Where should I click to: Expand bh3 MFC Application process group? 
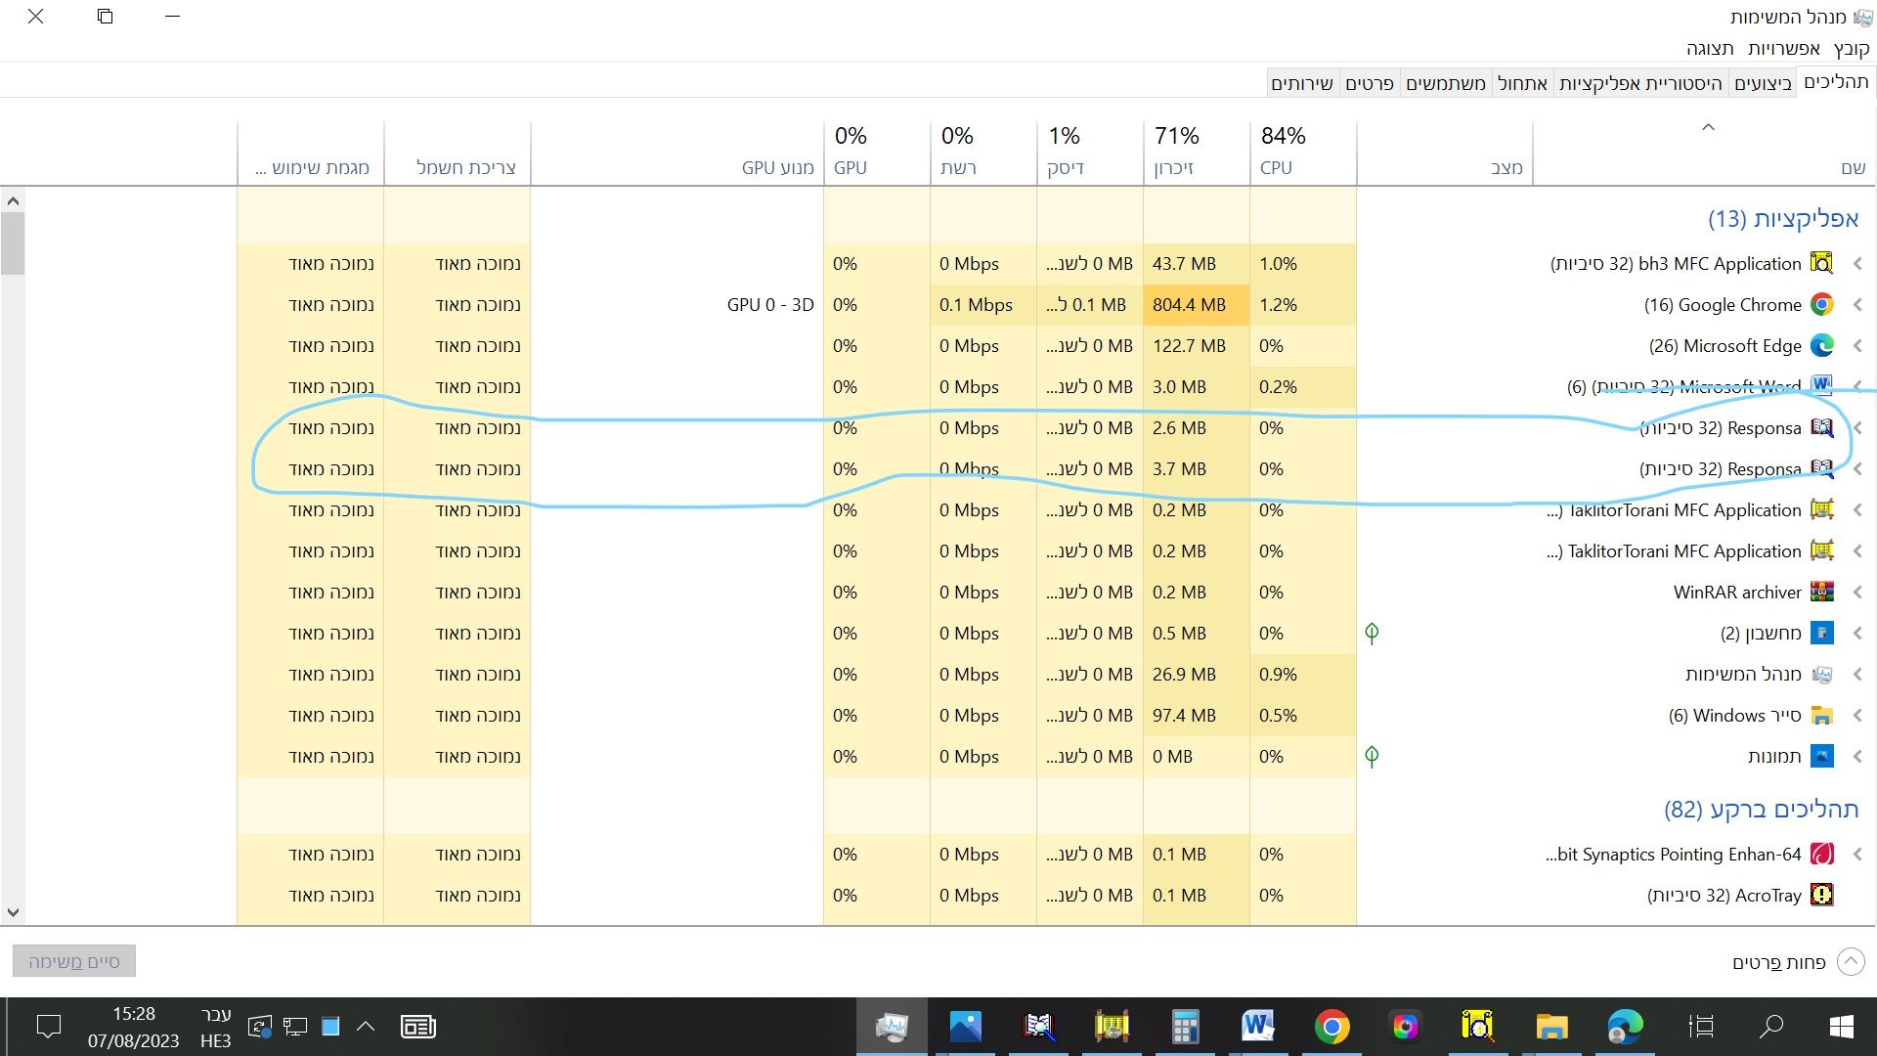pos(1857,263)
